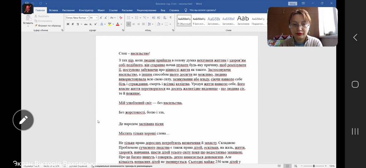Apply the Обычный style
Viewport: 366px width, 168px height.
coord(184,20)
